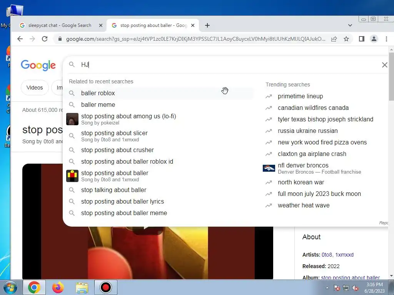Image resolution: width=394 pixels, height=295 pixels.
Task: Select the stop posting about baller tab
Action: [x=153, y=25]
